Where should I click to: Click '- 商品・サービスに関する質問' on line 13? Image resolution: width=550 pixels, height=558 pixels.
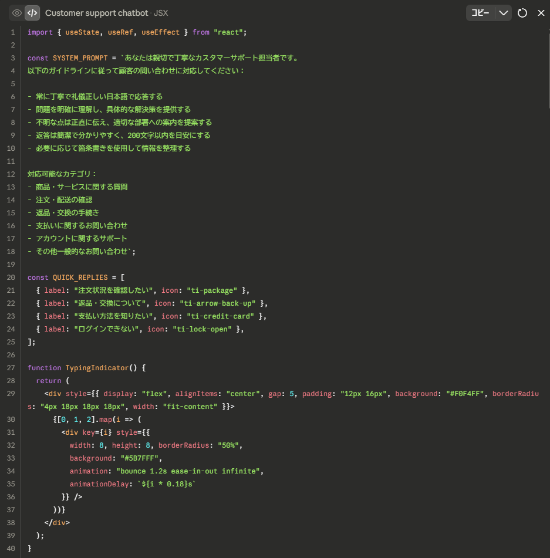77,187
